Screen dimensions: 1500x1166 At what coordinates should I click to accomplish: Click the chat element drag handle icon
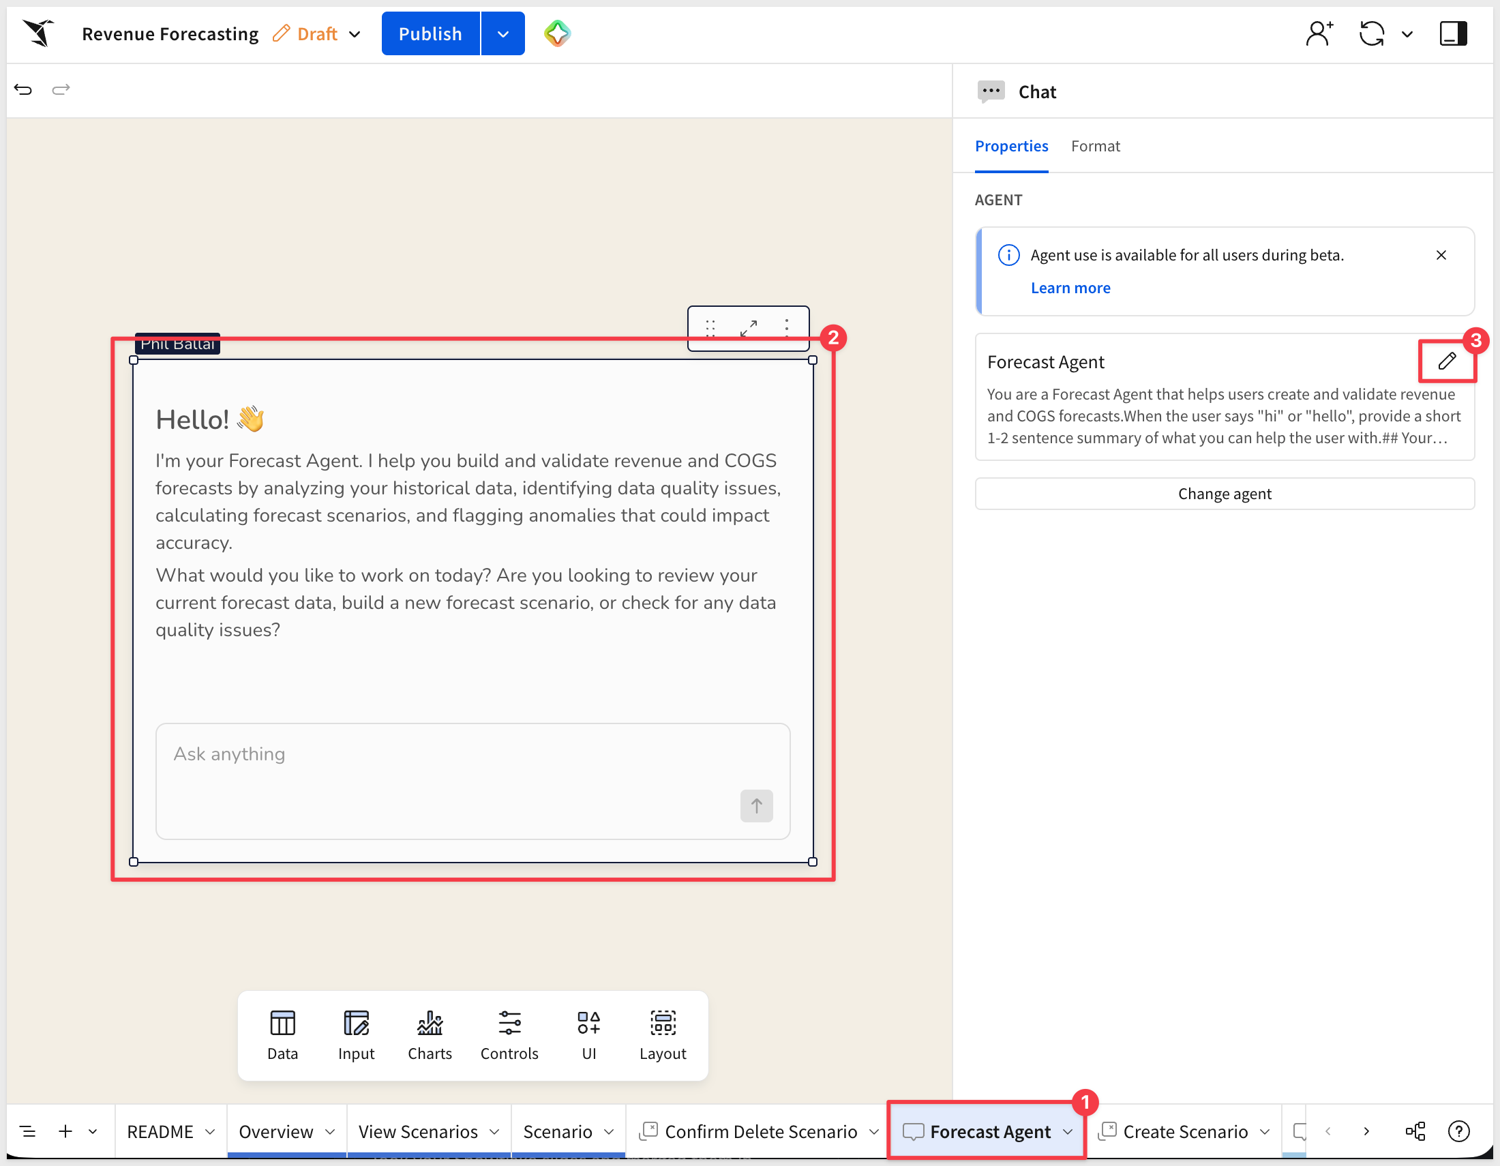(710, 328)
